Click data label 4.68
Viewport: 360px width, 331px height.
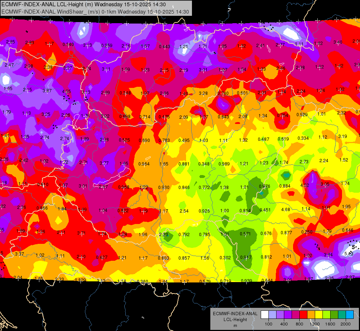coord(286,210)
